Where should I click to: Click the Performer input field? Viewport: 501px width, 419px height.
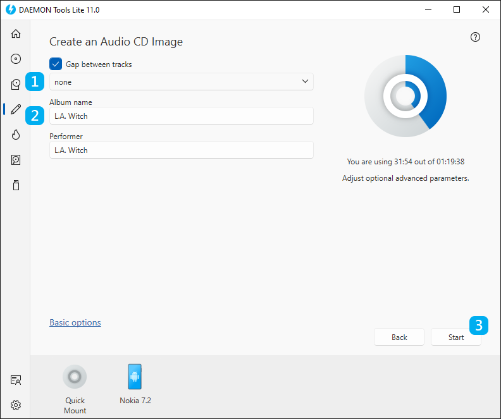(181, 150)
